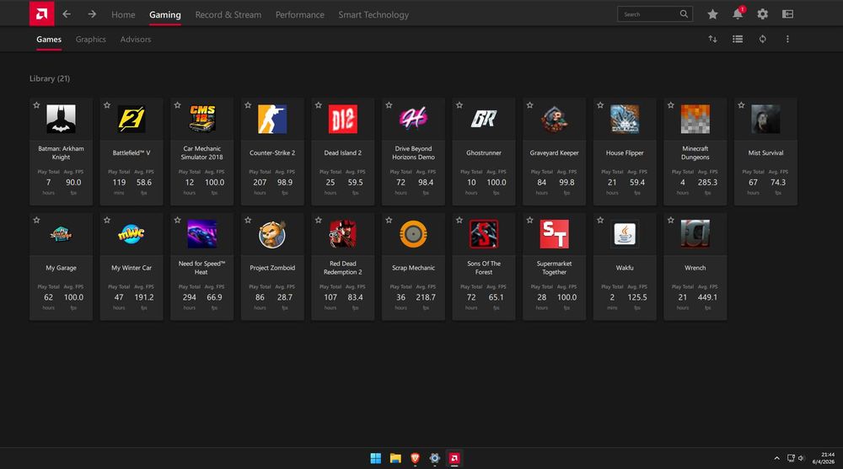Open Drive Beyond Horizons Demo icon
Image resolution: width=843 pixels, height=469 pixels.
[x=413, y=119]
